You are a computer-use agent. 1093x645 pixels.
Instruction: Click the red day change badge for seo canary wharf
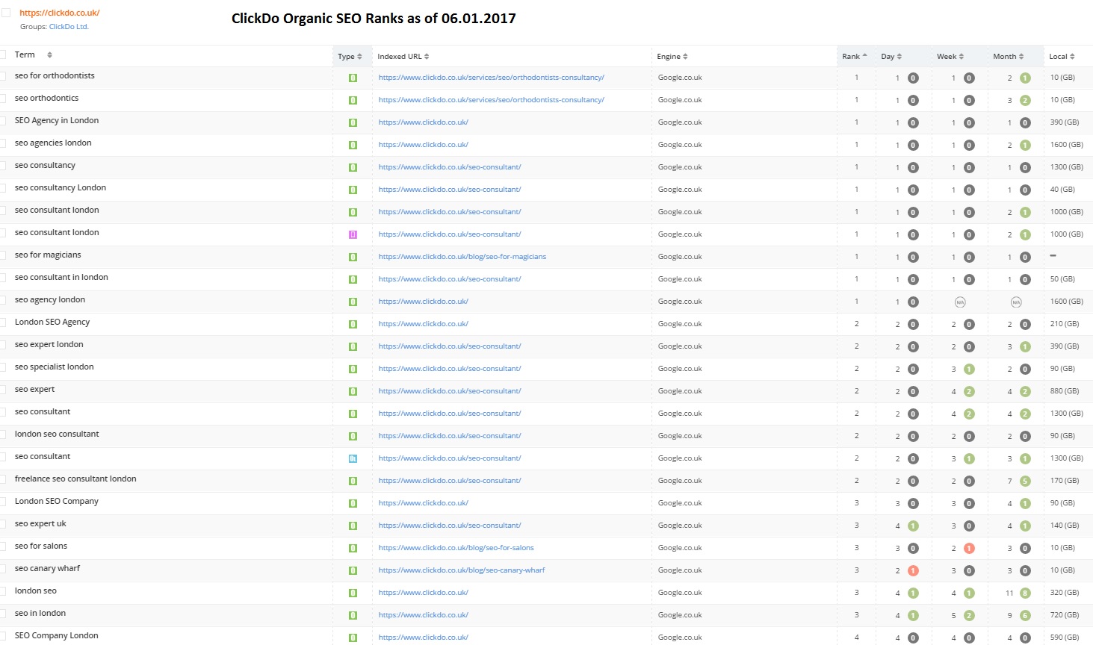(x=913, y=570)
